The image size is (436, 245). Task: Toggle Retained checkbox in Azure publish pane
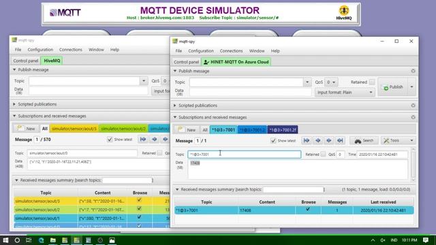coord(372,82)
